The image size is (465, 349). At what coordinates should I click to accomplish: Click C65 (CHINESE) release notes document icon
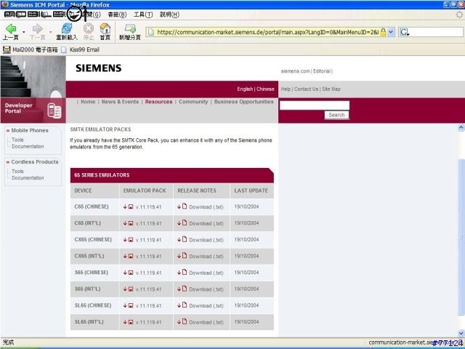pos(185,206)
